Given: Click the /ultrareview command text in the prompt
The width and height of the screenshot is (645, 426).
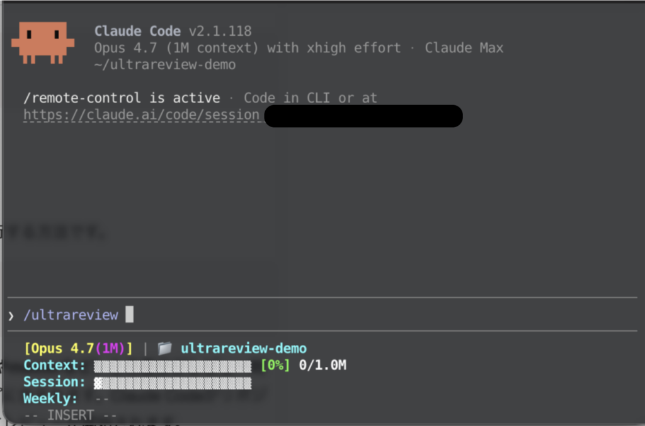Looking at the screenshot, I should click(x=71, y=315).
